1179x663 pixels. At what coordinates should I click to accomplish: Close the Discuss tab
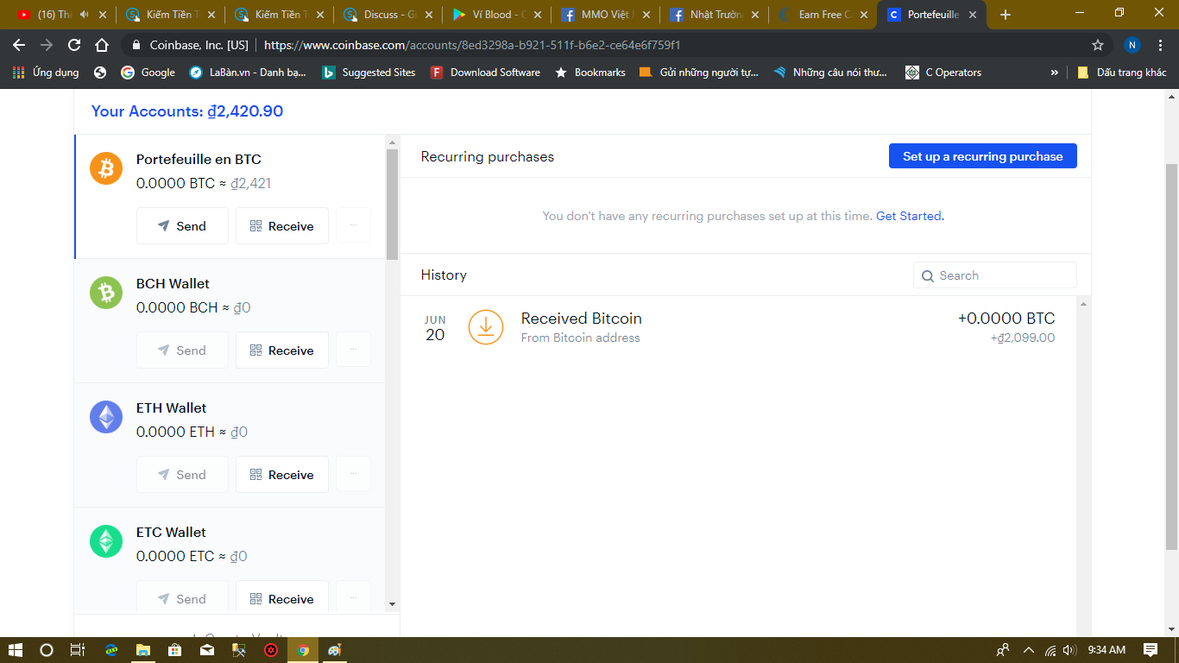point(429,15)
